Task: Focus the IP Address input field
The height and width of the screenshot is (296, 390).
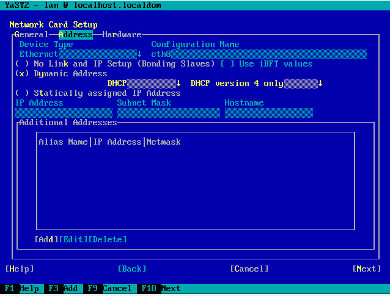Action: 64,113
